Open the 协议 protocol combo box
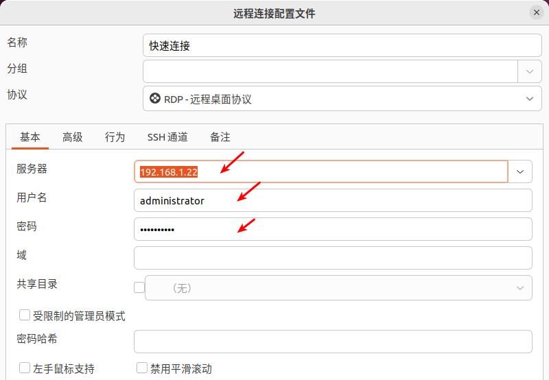The height and width of the screenshot is (380, 549). 342,99
